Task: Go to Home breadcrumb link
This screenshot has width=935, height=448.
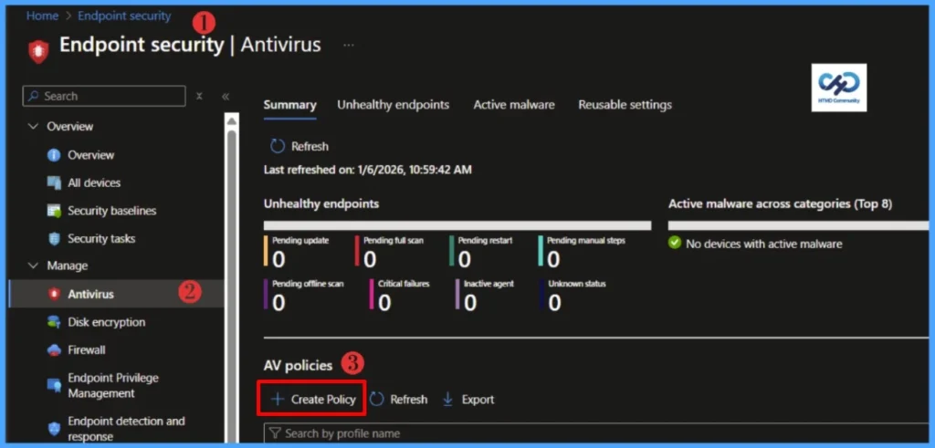Action: [42, 16]
